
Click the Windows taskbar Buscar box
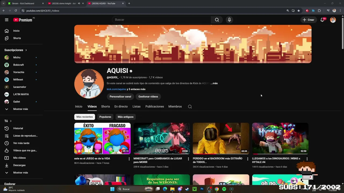(x=136, y=189)
